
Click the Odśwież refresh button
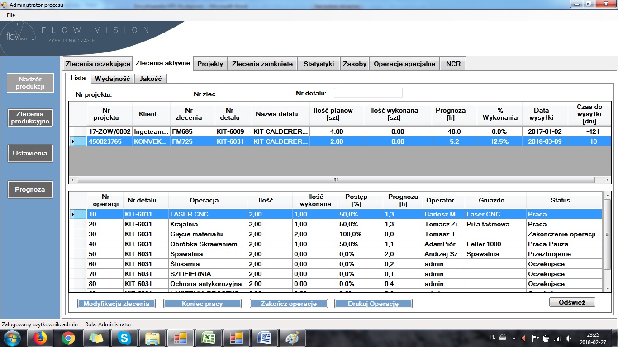[x=572, y=302]
